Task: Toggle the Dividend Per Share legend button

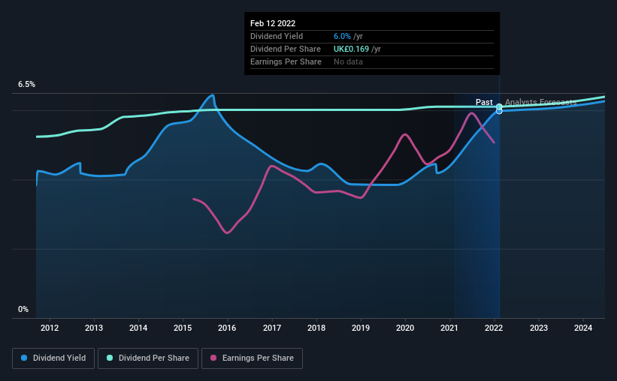Action: tap(148, 358)
